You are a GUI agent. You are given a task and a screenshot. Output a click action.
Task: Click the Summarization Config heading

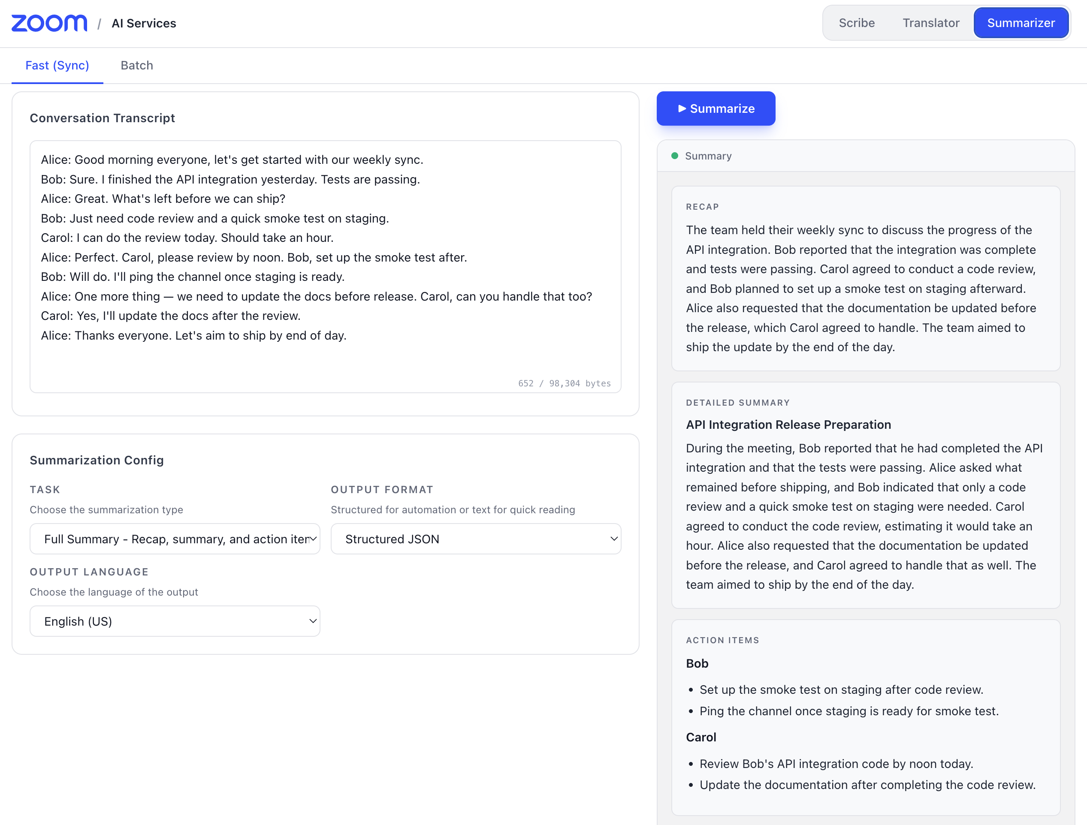tap(97, 460)
